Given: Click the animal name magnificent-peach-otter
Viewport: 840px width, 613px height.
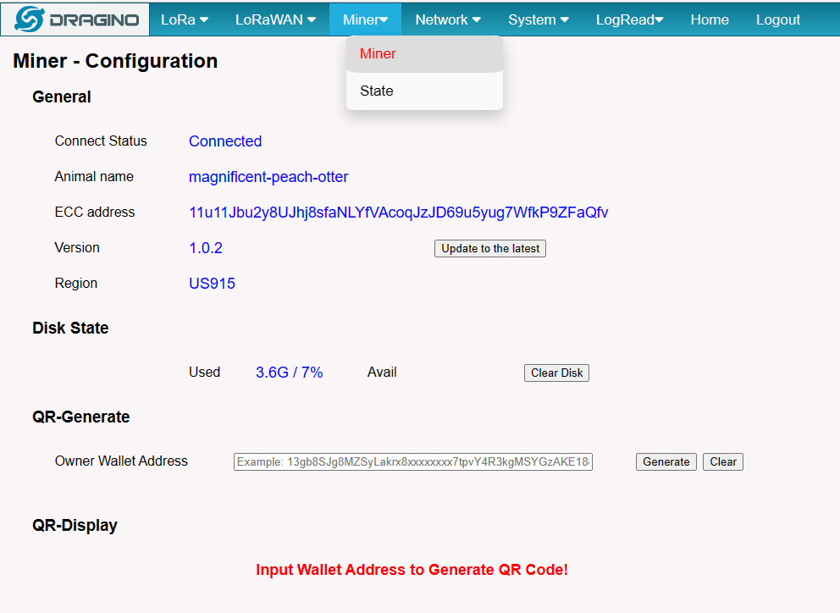Looking at the screenshot, I should (x=268, y=177).
